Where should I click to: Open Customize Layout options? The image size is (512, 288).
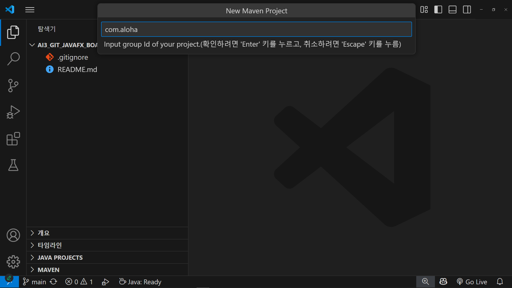(x=424, y=10)
